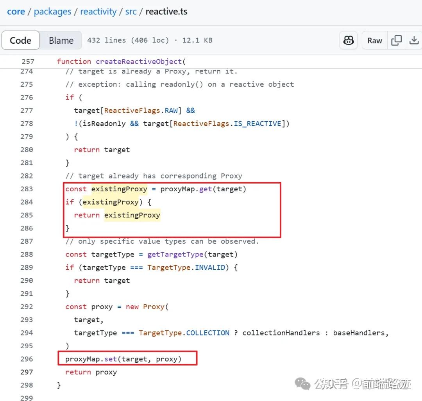Click comment 'target already has corresponding Proxy'

click(x=154, y=176)
